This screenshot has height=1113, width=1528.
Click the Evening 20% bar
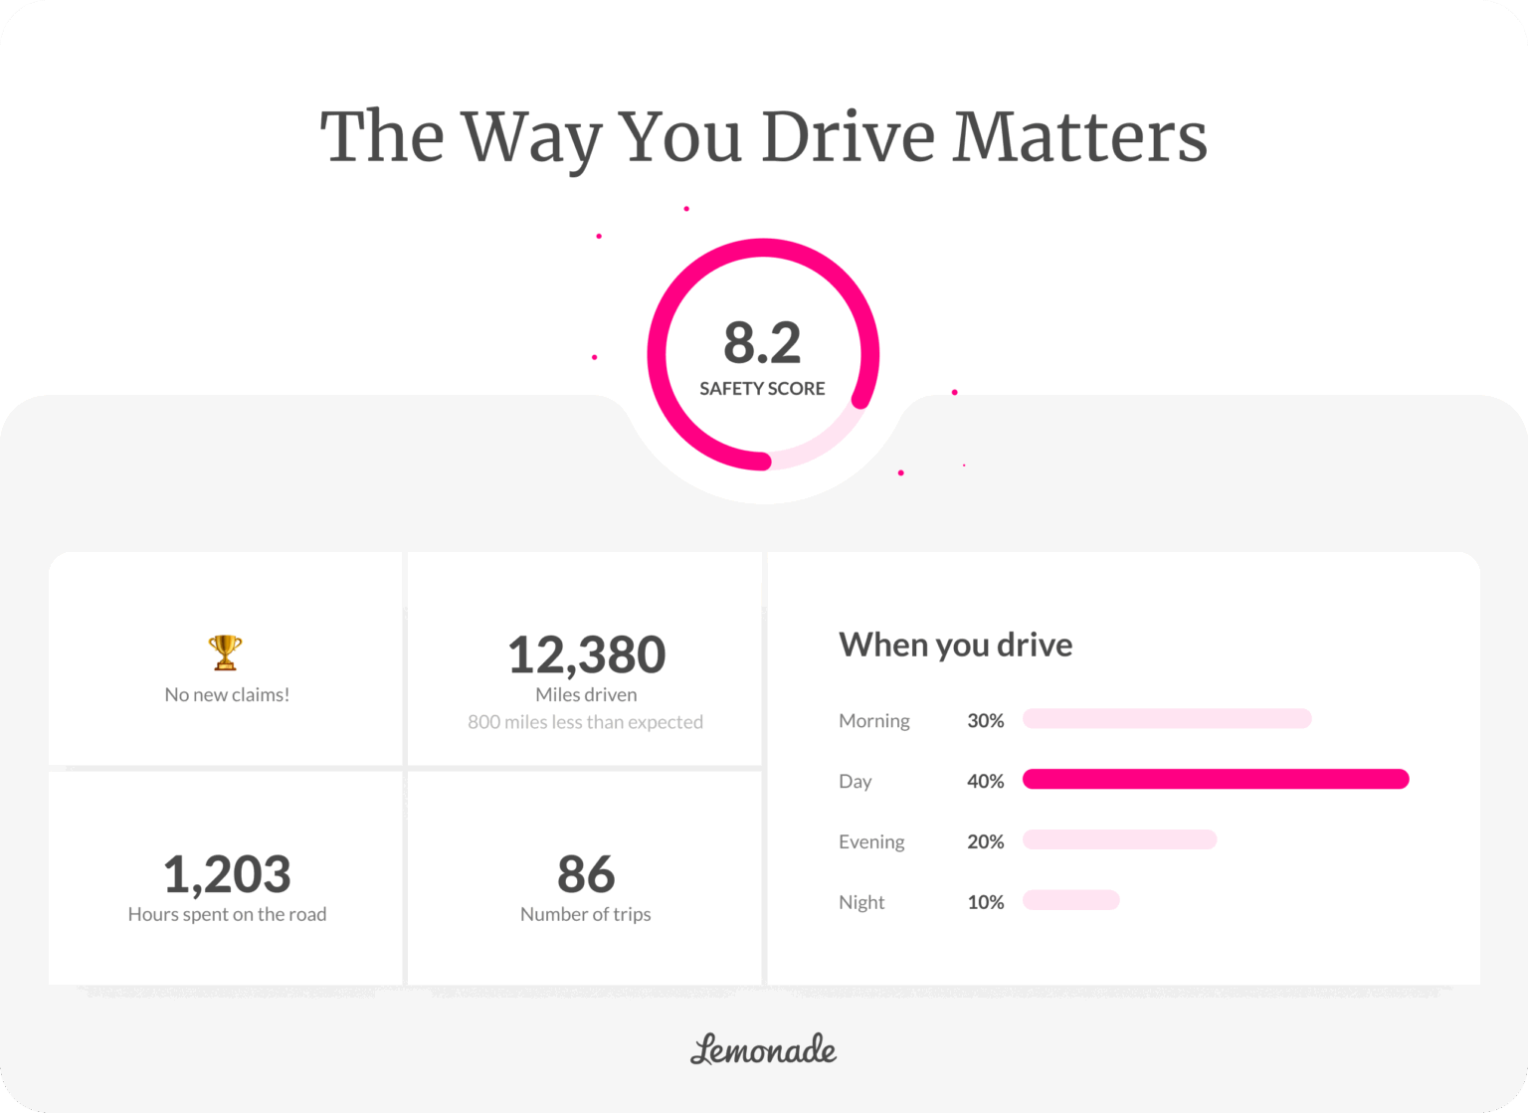tap(1118, 840)
